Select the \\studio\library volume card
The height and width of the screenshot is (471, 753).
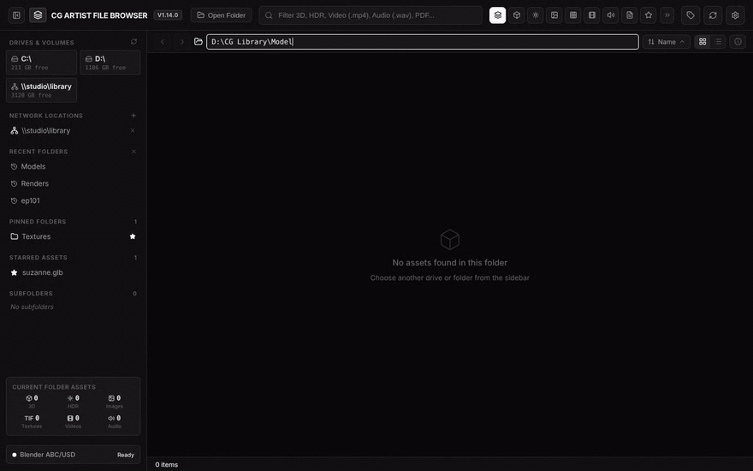41,91
